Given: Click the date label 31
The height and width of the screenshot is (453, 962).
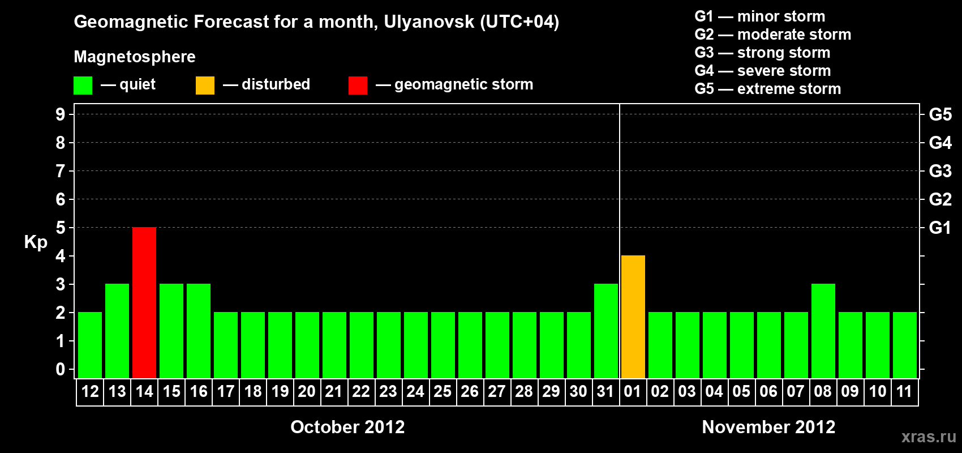Looking at the screenshot, I should point(605,391).
